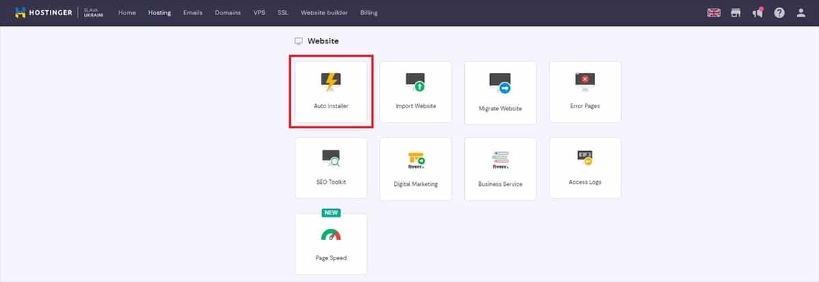The height and width of the screenshot is (282, 819).
Task: Open the store icon in header
Action: coord(736,13)
